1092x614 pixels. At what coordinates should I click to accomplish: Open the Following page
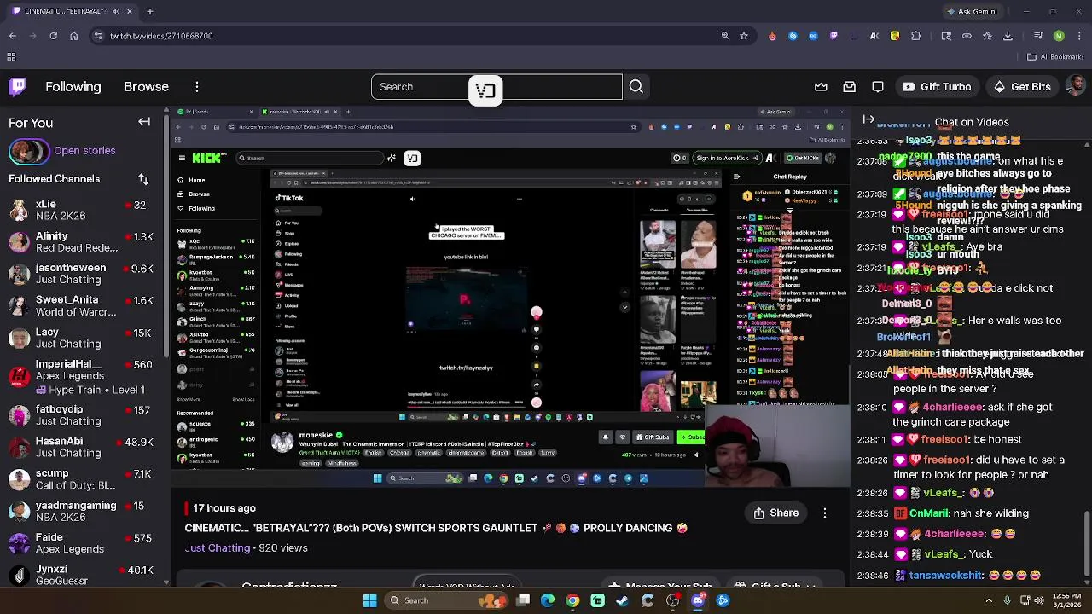coord(73,87)
